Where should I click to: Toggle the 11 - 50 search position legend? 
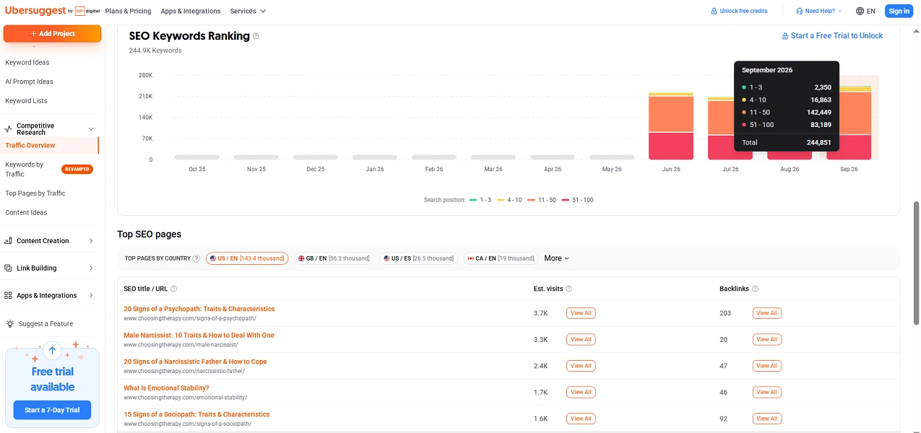click(x=542, y=200)
